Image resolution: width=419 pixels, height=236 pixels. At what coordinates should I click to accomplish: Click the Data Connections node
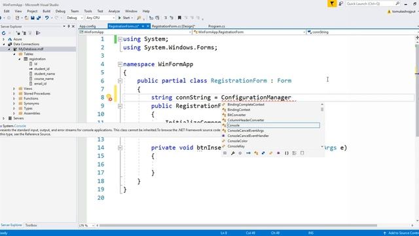[x=26, y=44]
